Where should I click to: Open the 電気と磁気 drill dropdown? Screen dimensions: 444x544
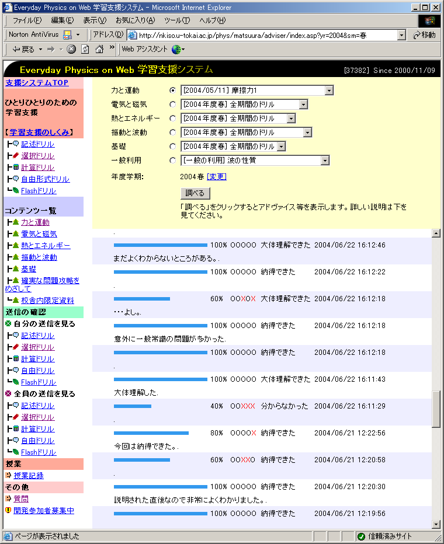click(x=244, y=104)
